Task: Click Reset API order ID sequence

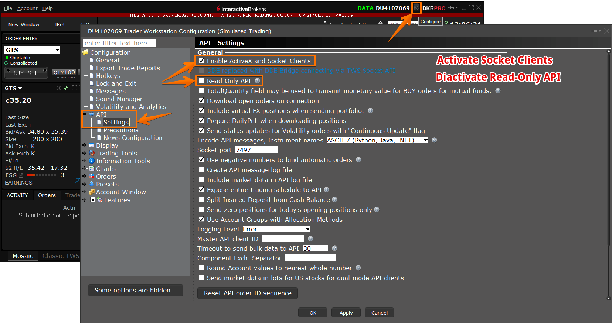Action: (248, 293)
